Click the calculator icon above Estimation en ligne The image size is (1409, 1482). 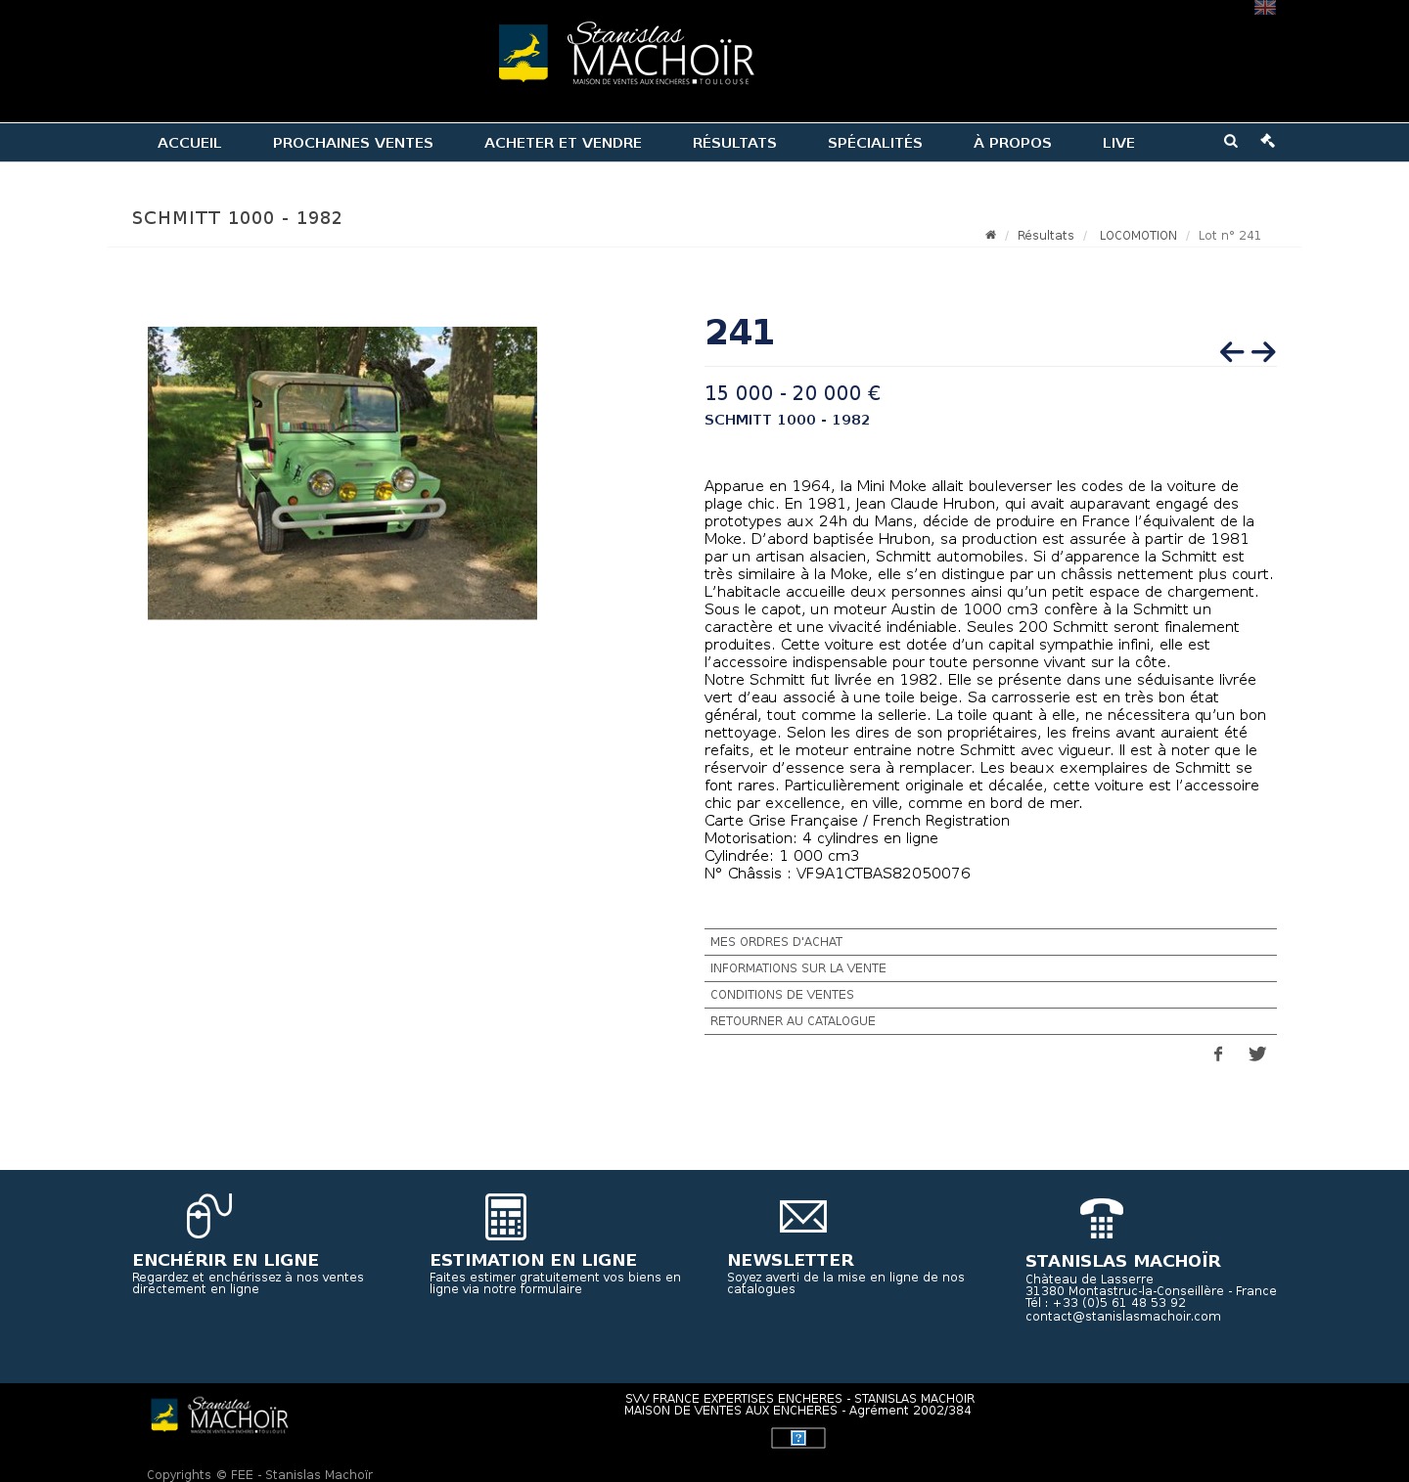coord(506,1217)
